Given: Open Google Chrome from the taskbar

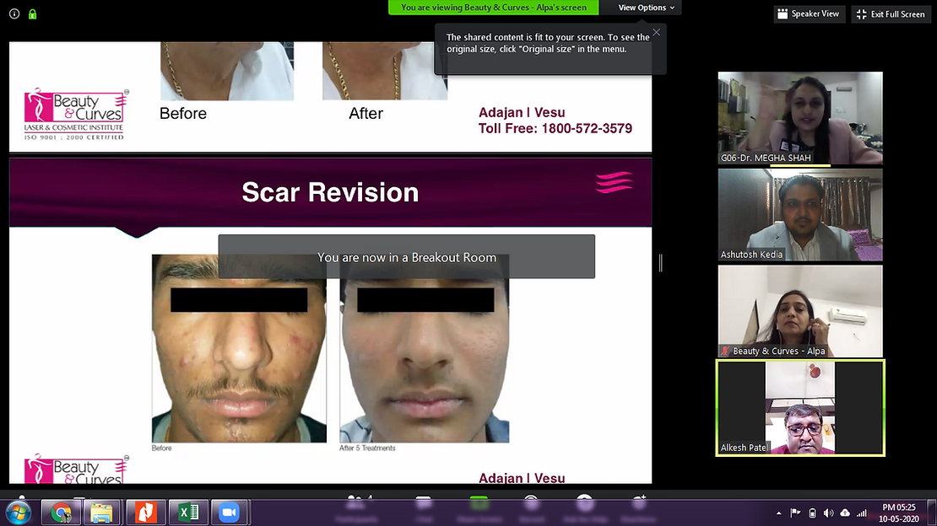Looking at the screenshot, I should point(61,513).
